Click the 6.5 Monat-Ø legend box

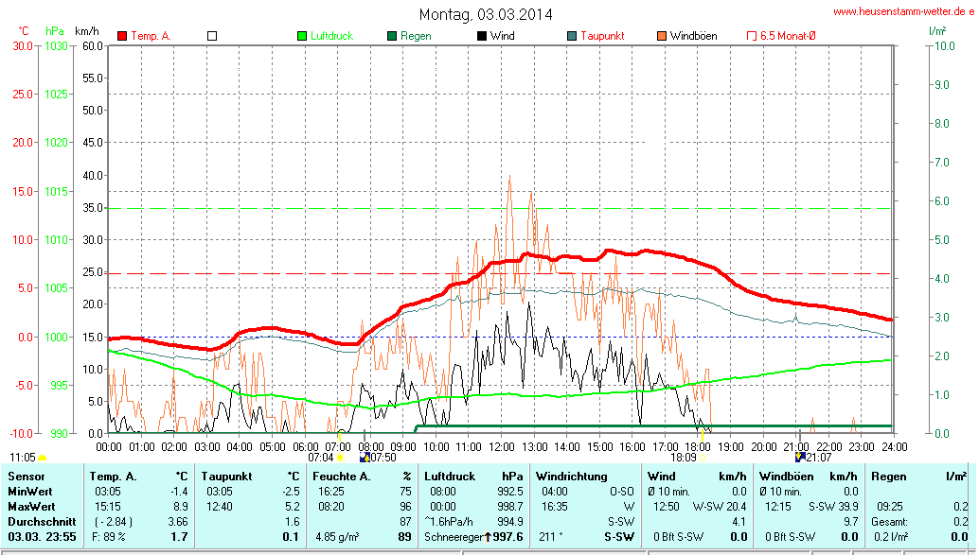pyautogui.click(x=752, y=36)
